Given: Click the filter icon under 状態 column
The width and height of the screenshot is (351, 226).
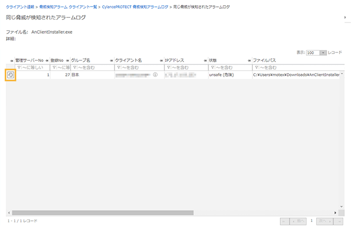Looking at the screenshot, I should click(212, 68).
